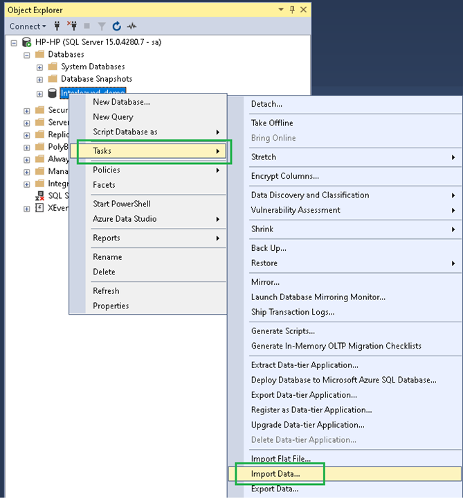Screen dimensions: 463x499
Task: Open the Object Explorer window position arrow
Action: [x=281, y=10]
